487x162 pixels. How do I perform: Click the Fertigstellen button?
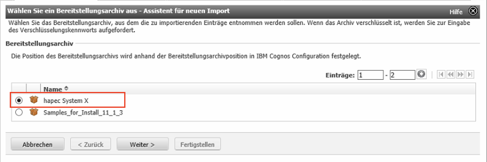[197, 144]
